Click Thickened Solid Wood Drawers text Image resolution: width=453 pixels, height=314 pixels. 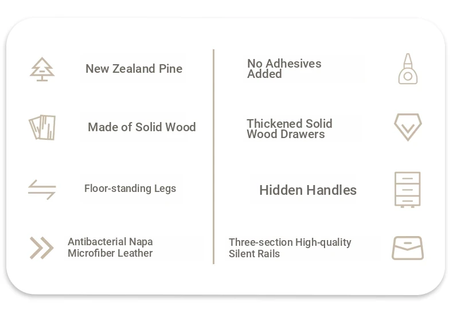(290, 129)
